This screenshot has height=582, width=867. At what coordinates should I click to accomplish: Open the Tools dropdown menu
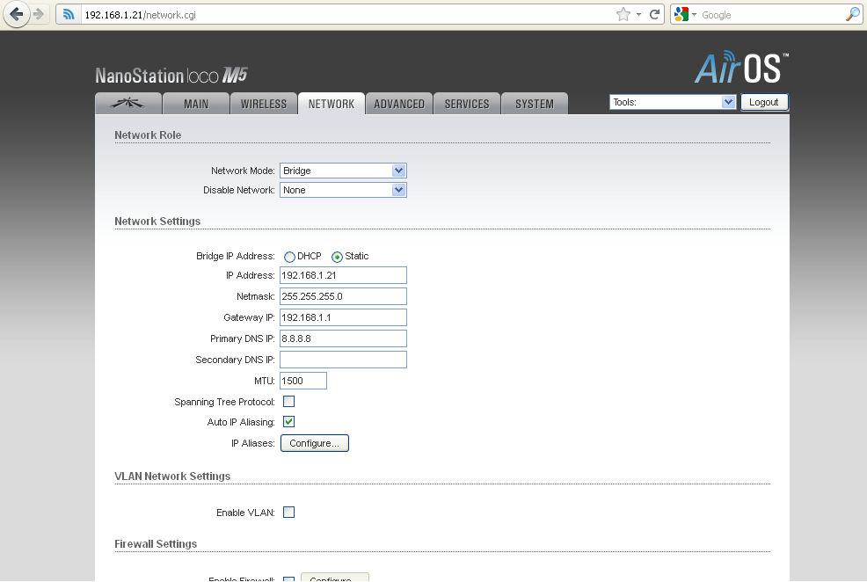(672, 102)
